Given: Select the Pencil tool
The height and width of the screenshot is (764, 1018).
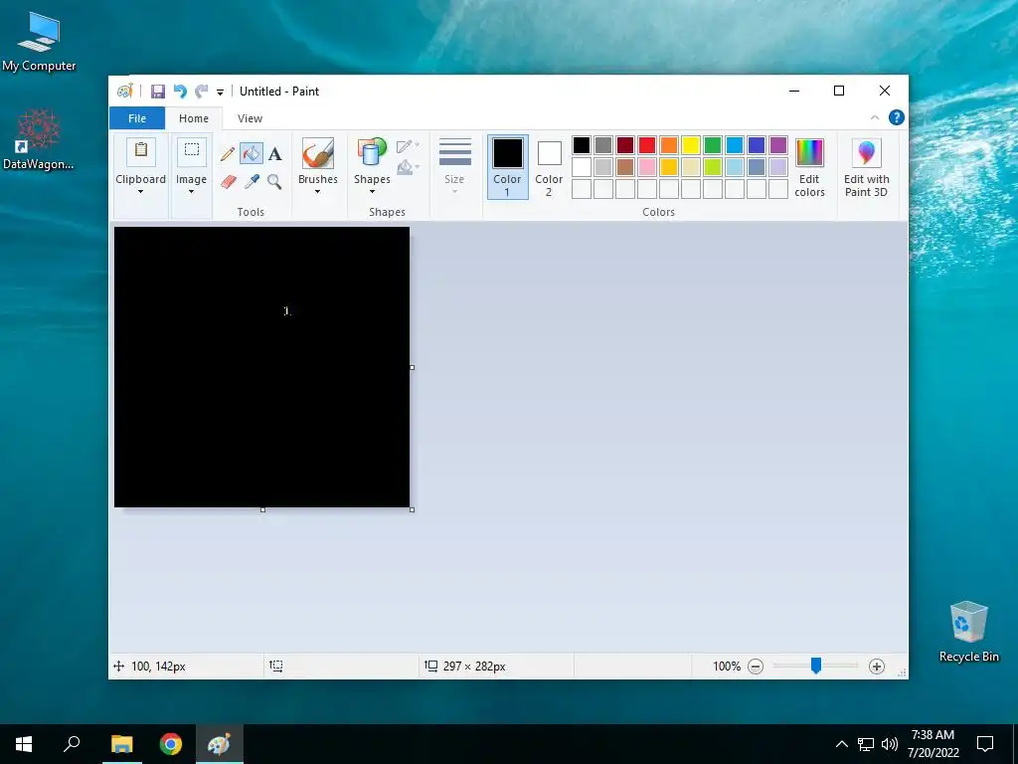Looking at the screenshot, I should [x=228, y=154].
